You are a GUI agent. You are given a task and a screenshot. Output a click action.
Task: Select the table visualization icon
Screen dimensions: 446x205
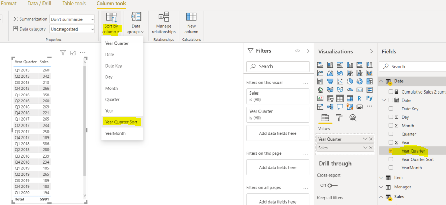340,98
